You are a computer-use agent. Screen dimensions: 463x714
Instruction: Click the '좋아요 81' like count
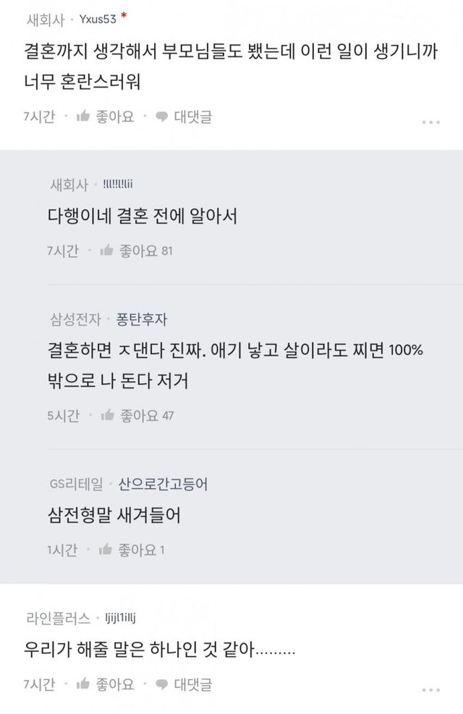(x=146, y=251)
